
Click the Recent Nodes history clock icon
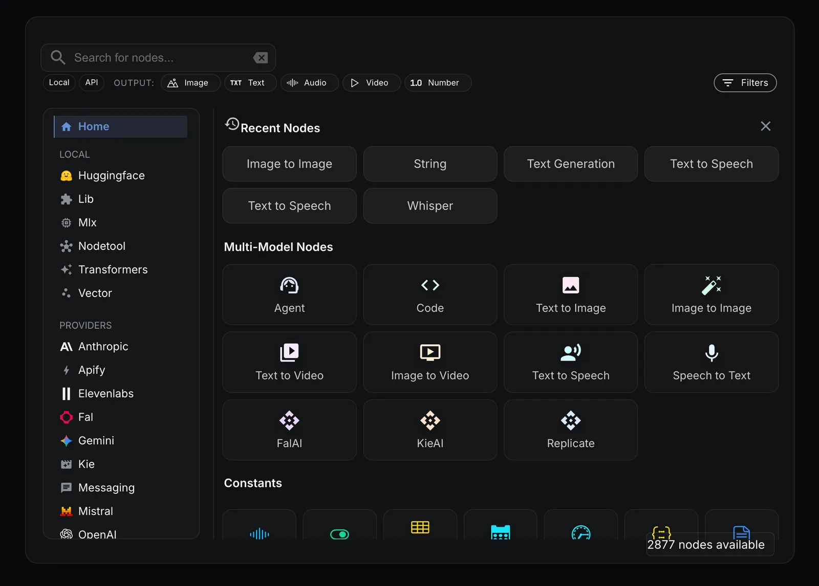[232, 124]
